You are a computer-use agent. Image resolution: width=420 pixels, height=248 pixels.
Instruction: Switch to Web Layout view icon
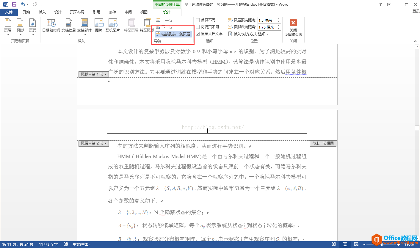click(x=356, y=244)
